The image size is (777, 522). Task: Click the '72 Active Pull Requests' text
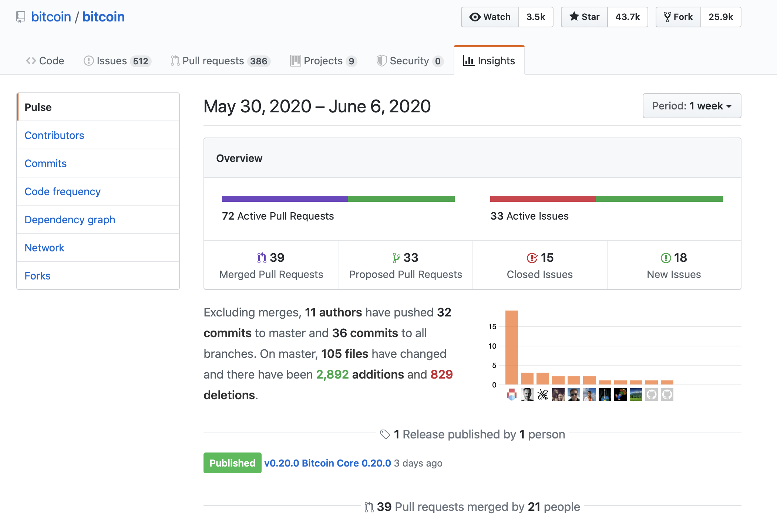[x=278, y=216]
